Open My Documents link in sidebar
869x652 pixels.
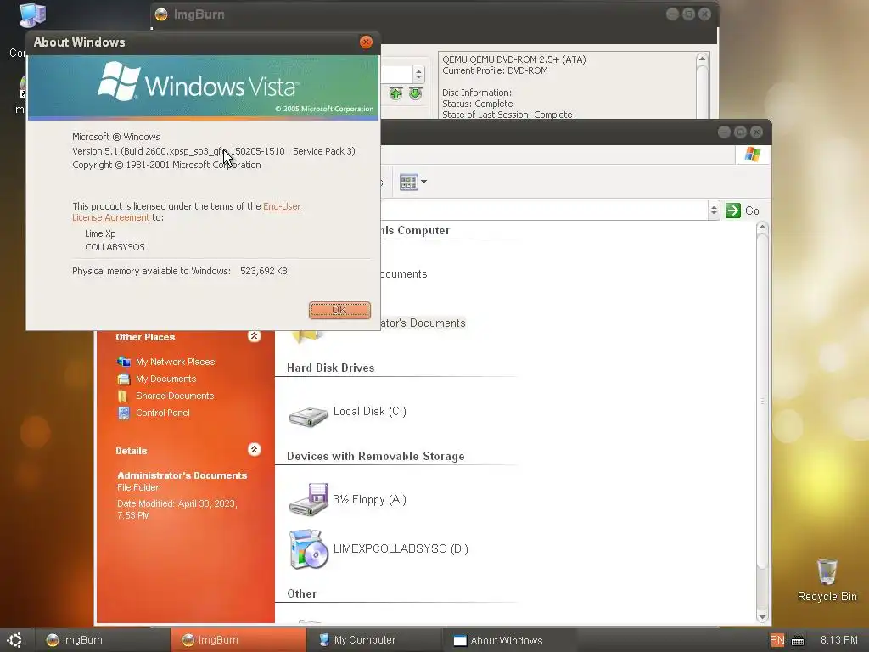pyautogui.click(x=165, y=379)
